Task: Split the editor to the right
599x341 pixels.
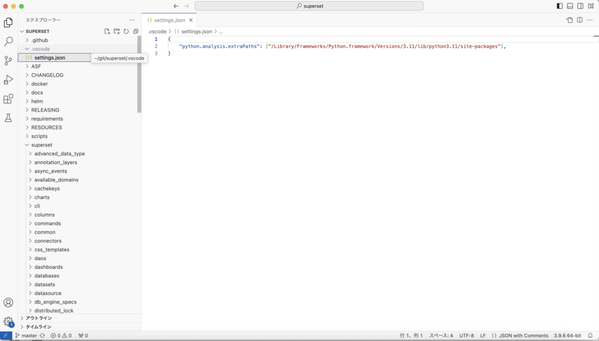Action: 580,20
